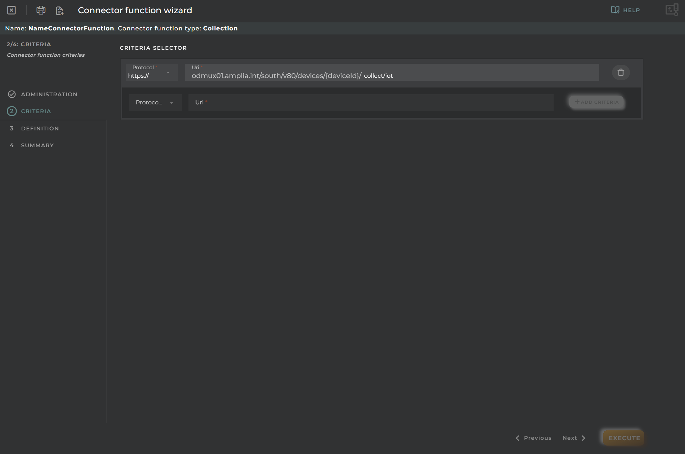
Task: Click the '2/4: CRITERIA' step label
Action: pyautogui.click(x=29, y=44)
